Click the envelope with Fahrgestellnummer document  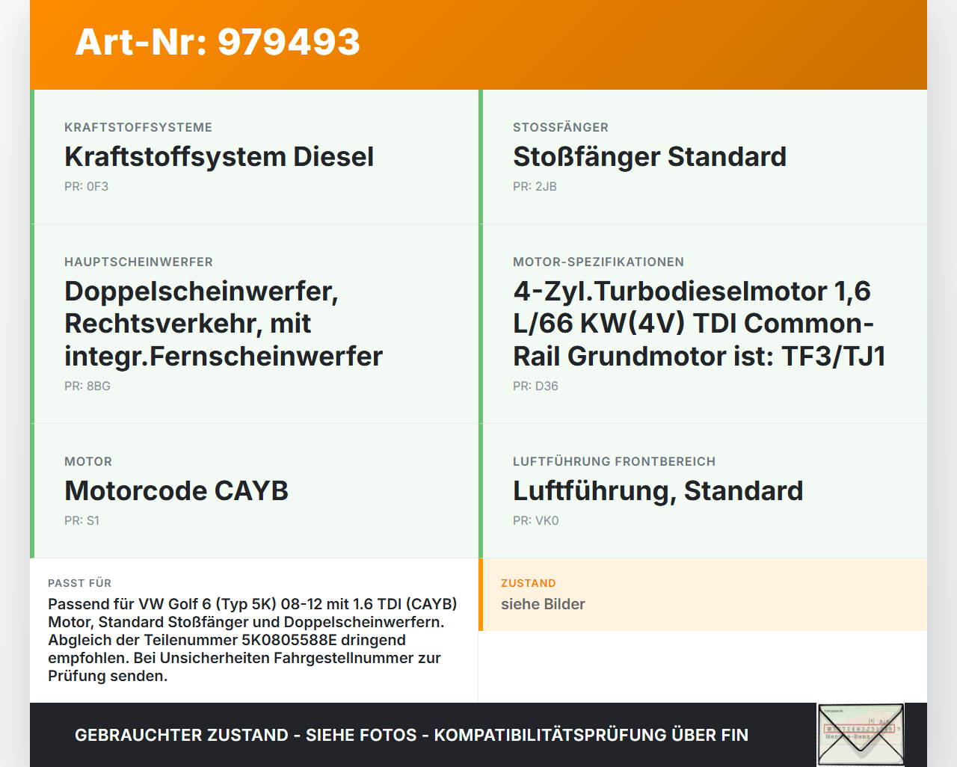tap(860, 734)
